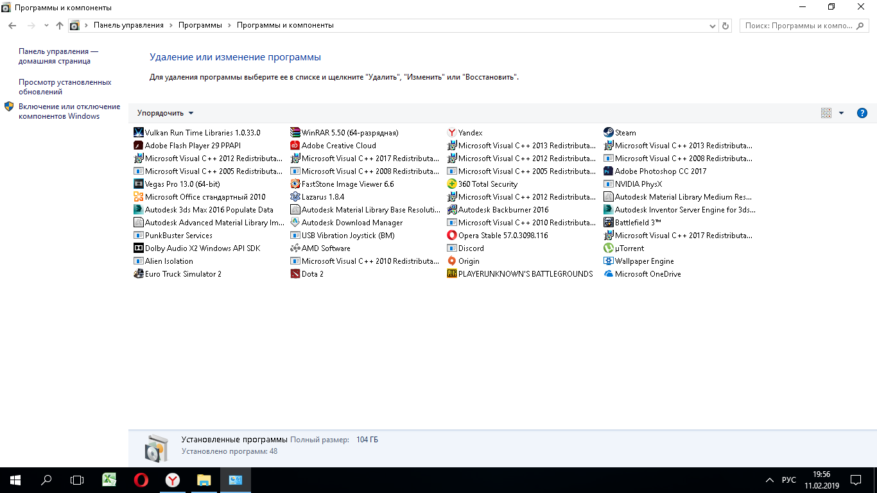This screenshot has height=493, width=877.
Task: Expand the address bar history dropdown
Action: click(x=712, y=26)
